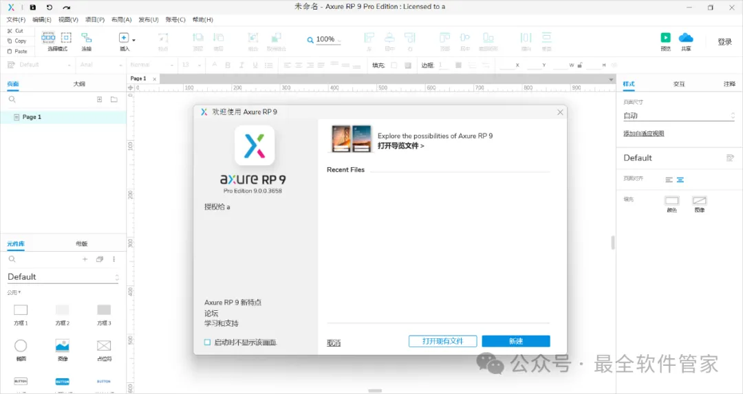Toggle Underline text formatting
743x394 pixels.
(x=255, y=65)
